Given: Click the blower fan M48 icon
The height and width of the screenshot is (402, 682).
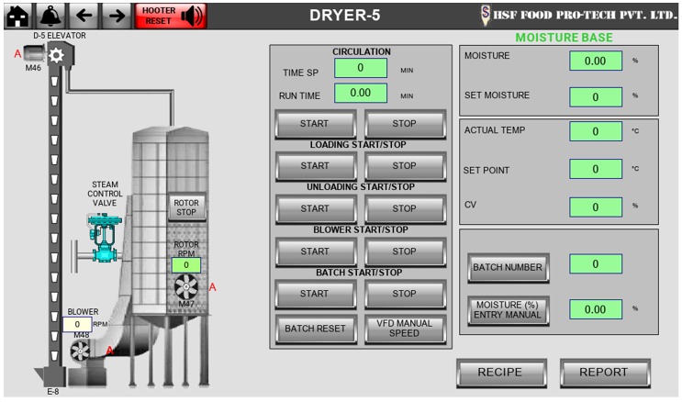Looking at the screenshot, I should [x=81, y=350].
